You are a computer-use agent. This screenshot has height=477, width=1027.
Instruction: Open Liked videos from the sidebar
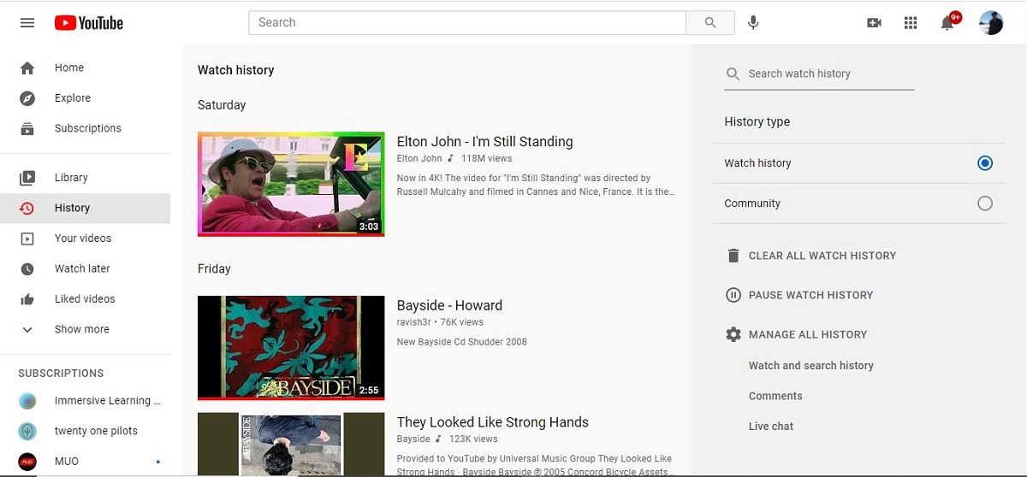[x=86, y=299]
